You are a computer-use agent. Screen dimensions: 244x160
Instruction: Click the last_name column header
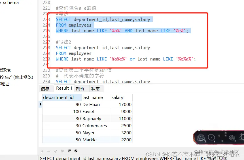[x=96, y=98]
